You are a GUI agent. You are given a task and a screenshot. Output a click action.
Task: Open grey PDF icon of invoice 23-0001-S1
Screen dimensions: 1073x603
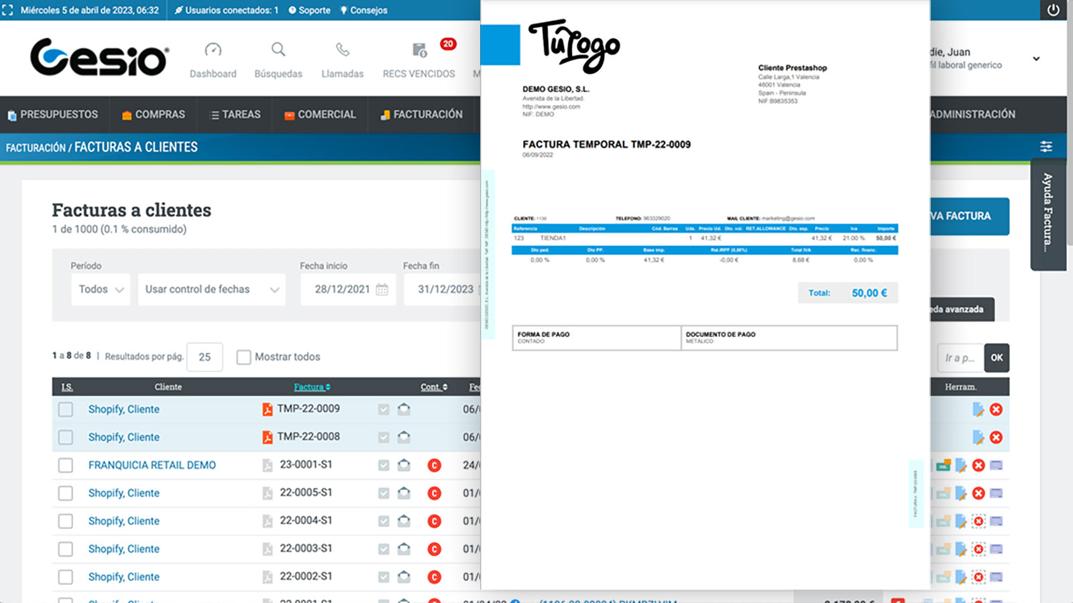pos(267,465)
